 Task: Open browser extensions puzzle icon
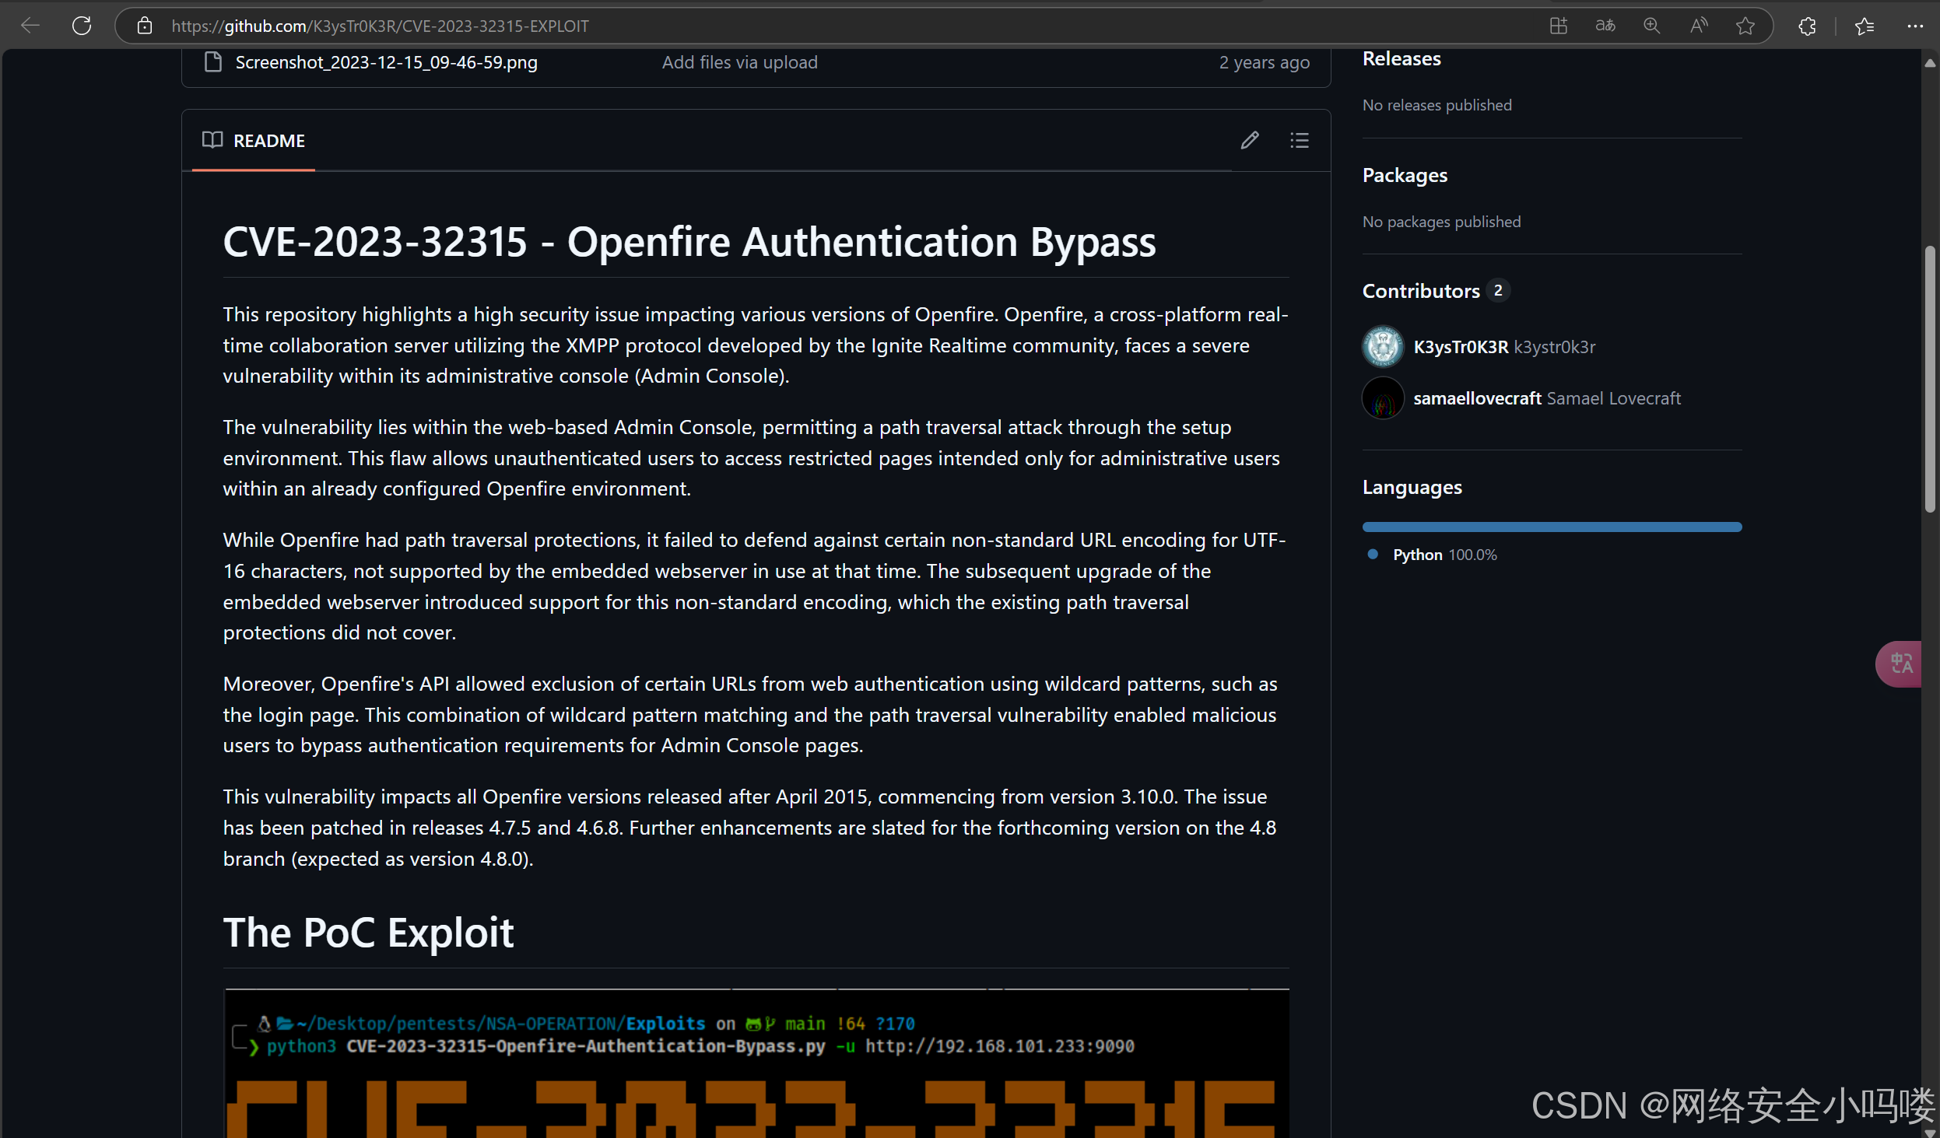click(x=1807, y=26)
